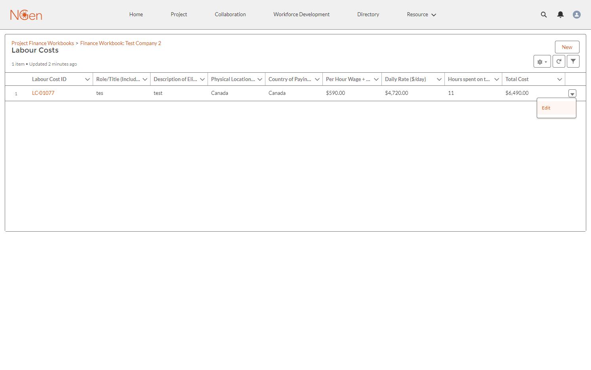Open Labour Cost ID column menu

pos(88,79)
